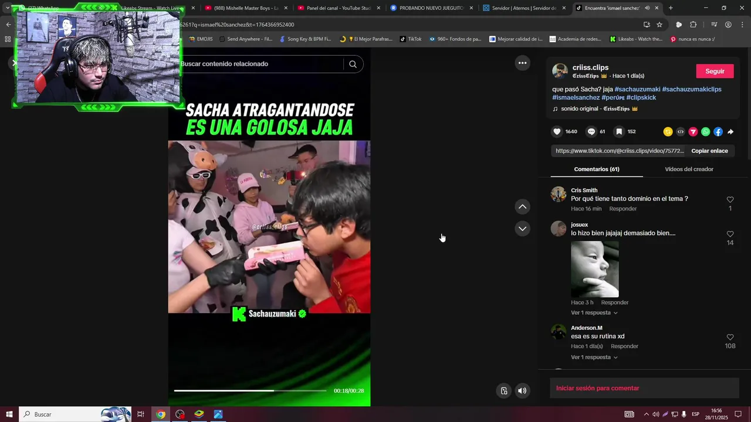
Task: Open the browser extensions puzzle icon
Action: point(694,25)
